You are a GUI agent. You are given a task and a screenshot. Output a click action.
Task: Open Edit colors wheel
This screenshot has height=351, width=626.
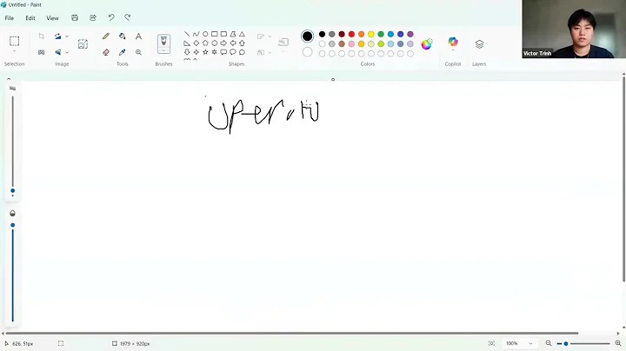426,44
